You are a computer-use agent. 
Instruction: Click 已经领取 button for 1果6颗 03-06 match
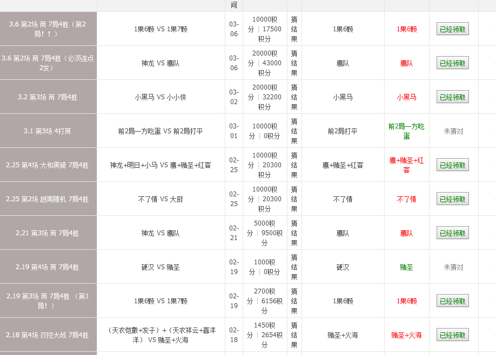[x=452, y=29]
